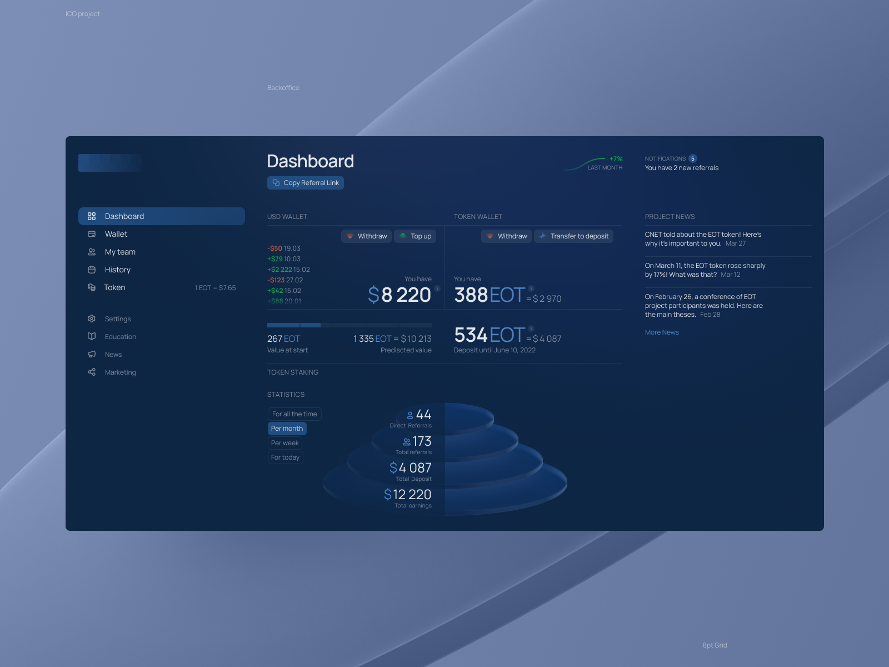Click the $8 220 USD balance
This screenshot has height=667, width=889.
(399, 295)
